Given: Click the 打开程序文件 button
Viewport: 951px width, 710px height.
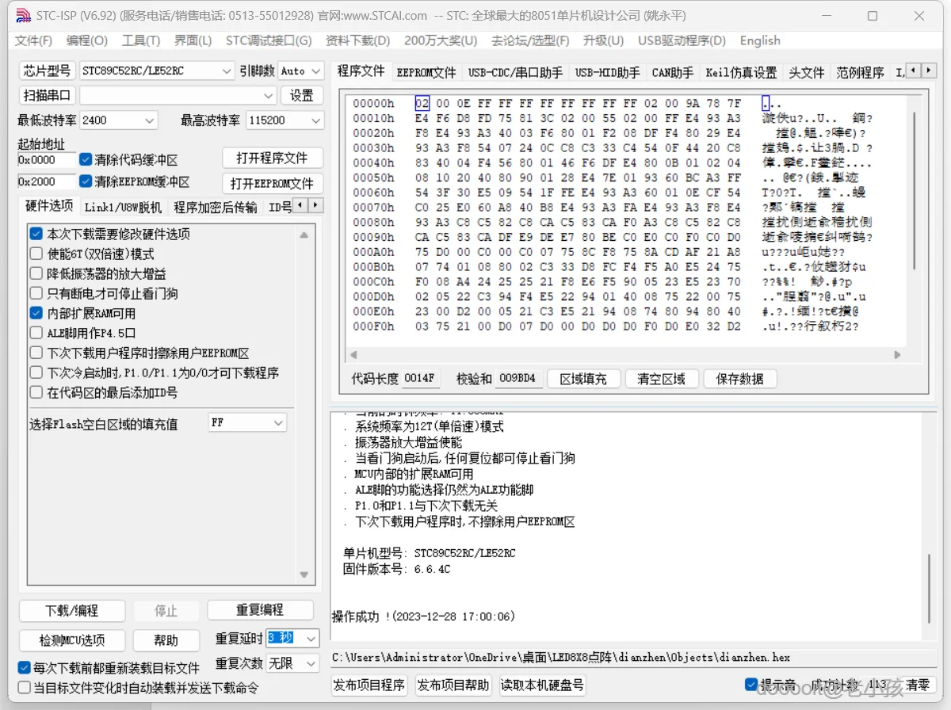Looking at the screenshot, I should point(273,158).
